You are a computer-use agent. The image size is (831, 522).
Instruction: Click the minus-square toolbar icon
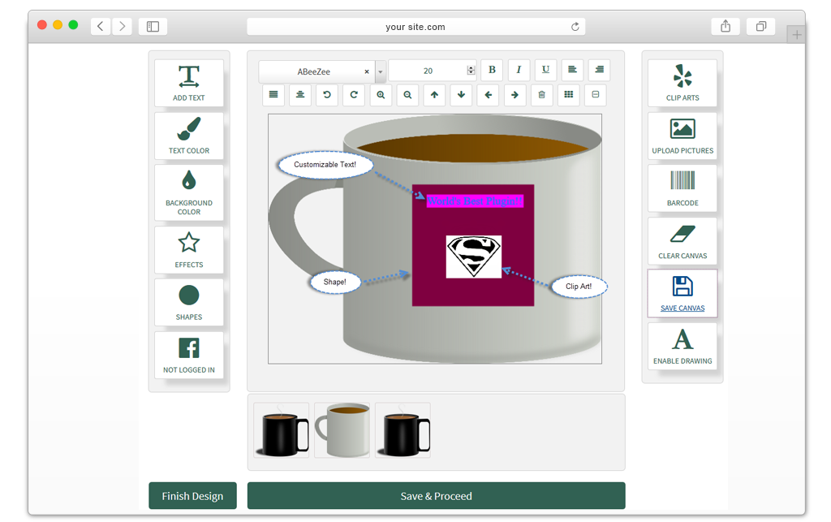point(595,94)
